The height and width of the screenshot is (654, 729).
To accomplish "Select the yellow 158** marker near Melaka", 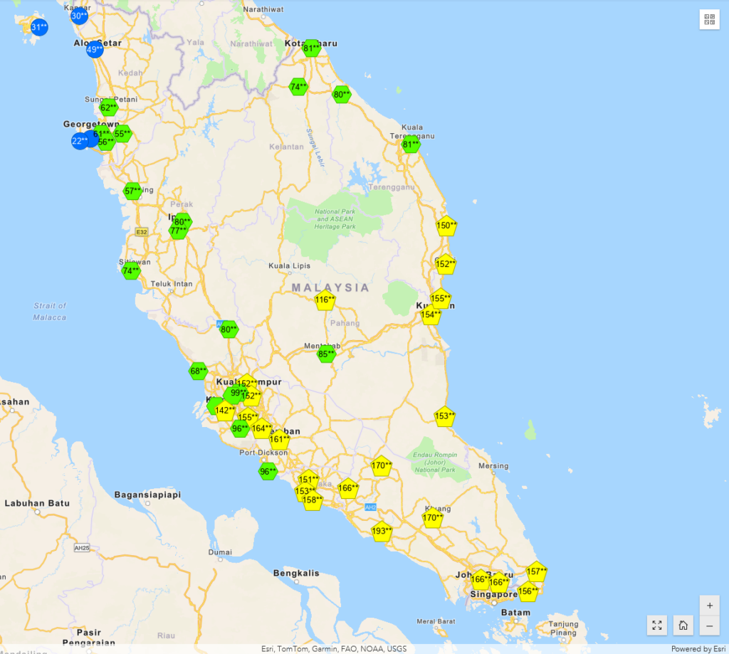I will click(313, 500).
